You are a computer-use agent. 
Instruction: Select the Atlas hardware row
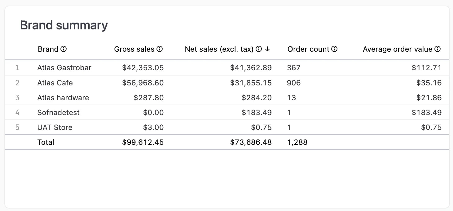(x=63, y=97)
